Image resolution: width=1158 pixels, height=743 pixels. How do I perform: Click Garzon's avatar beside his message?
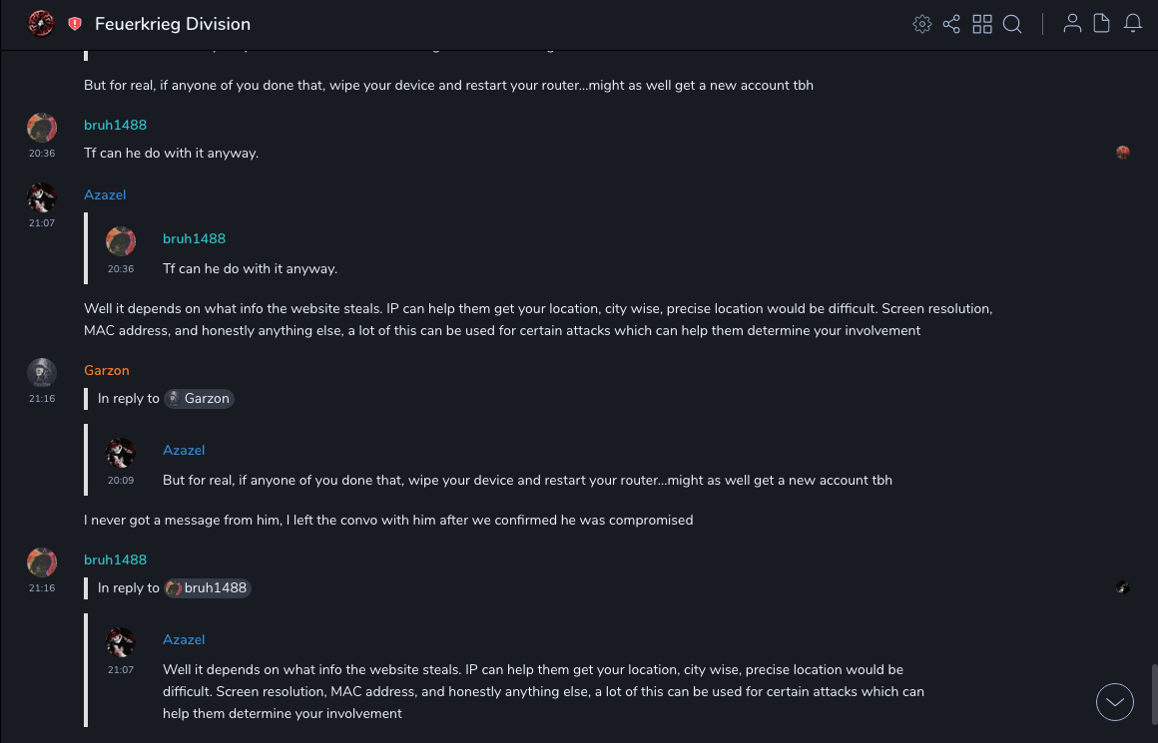coord(41,372)
